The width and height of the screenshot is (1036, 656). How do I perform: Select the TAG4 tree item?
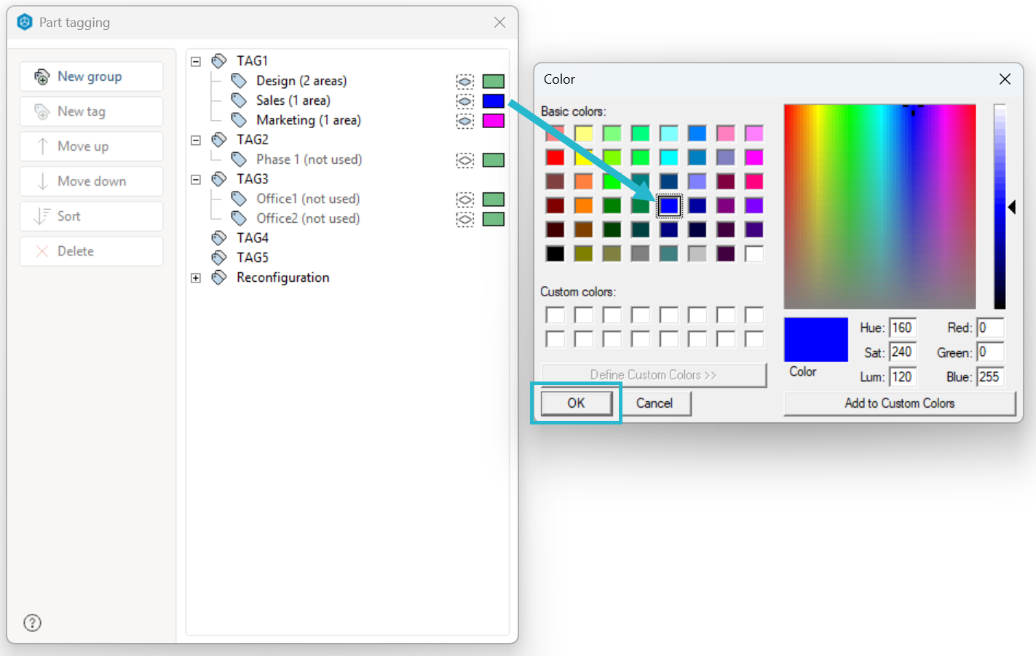tap(253, 238)
